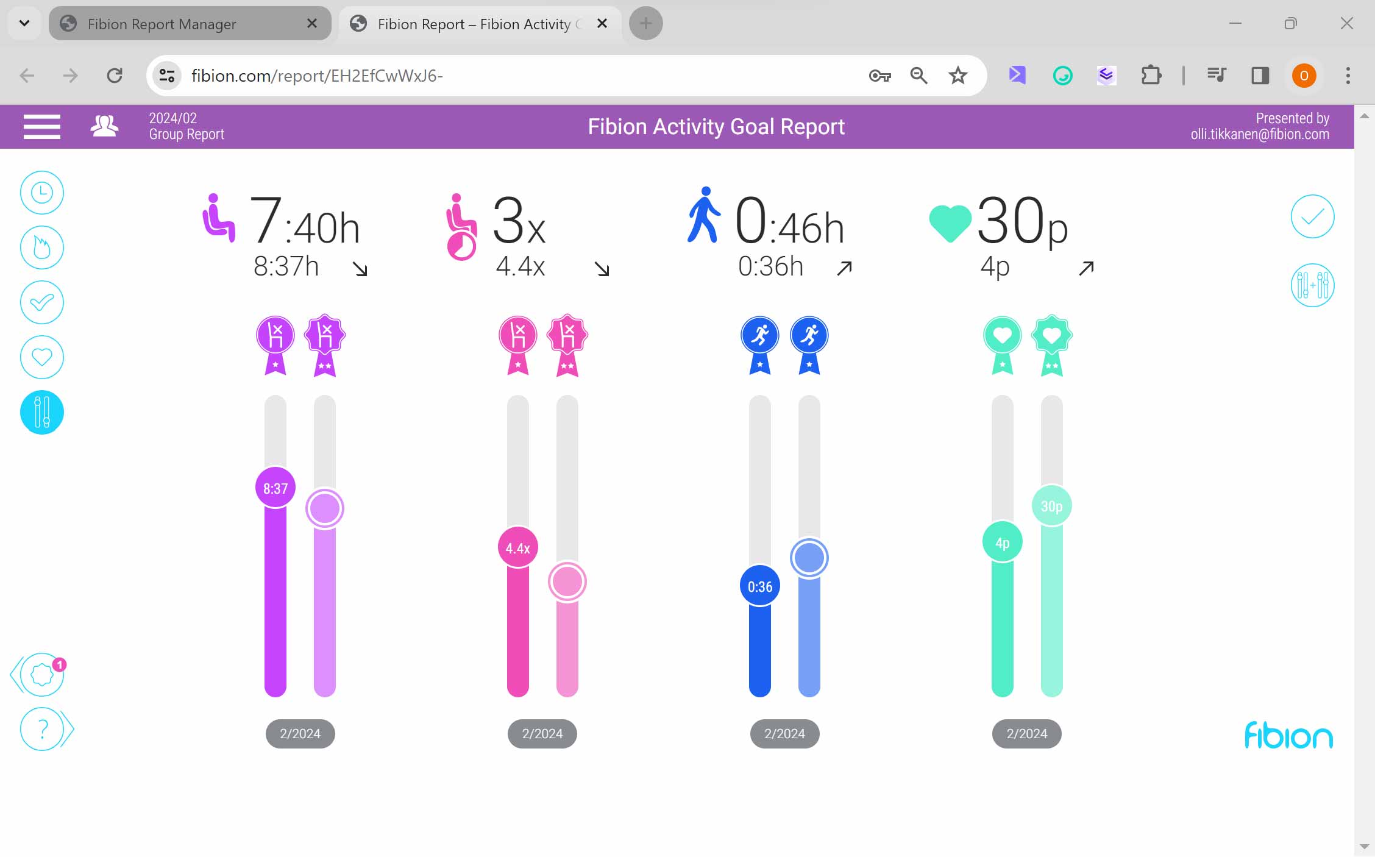Click first blue running ribbon badge
Screen dimensions: 1375x857
[760, 345]
